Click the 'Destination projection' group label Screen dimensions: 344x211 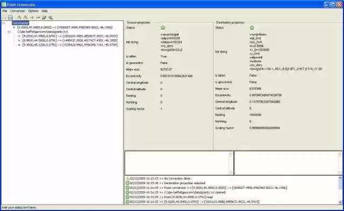click(x=231, y=23)
